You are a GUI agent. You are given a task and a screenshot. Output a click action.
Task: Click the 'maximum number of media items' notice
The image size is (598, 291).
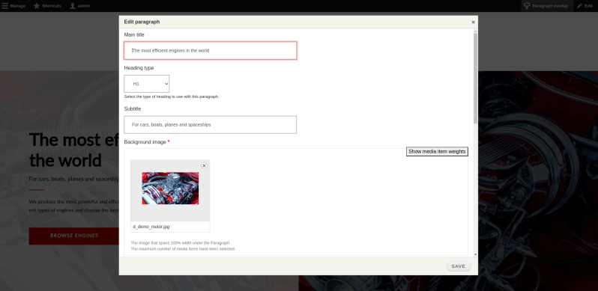pos(183,249)
